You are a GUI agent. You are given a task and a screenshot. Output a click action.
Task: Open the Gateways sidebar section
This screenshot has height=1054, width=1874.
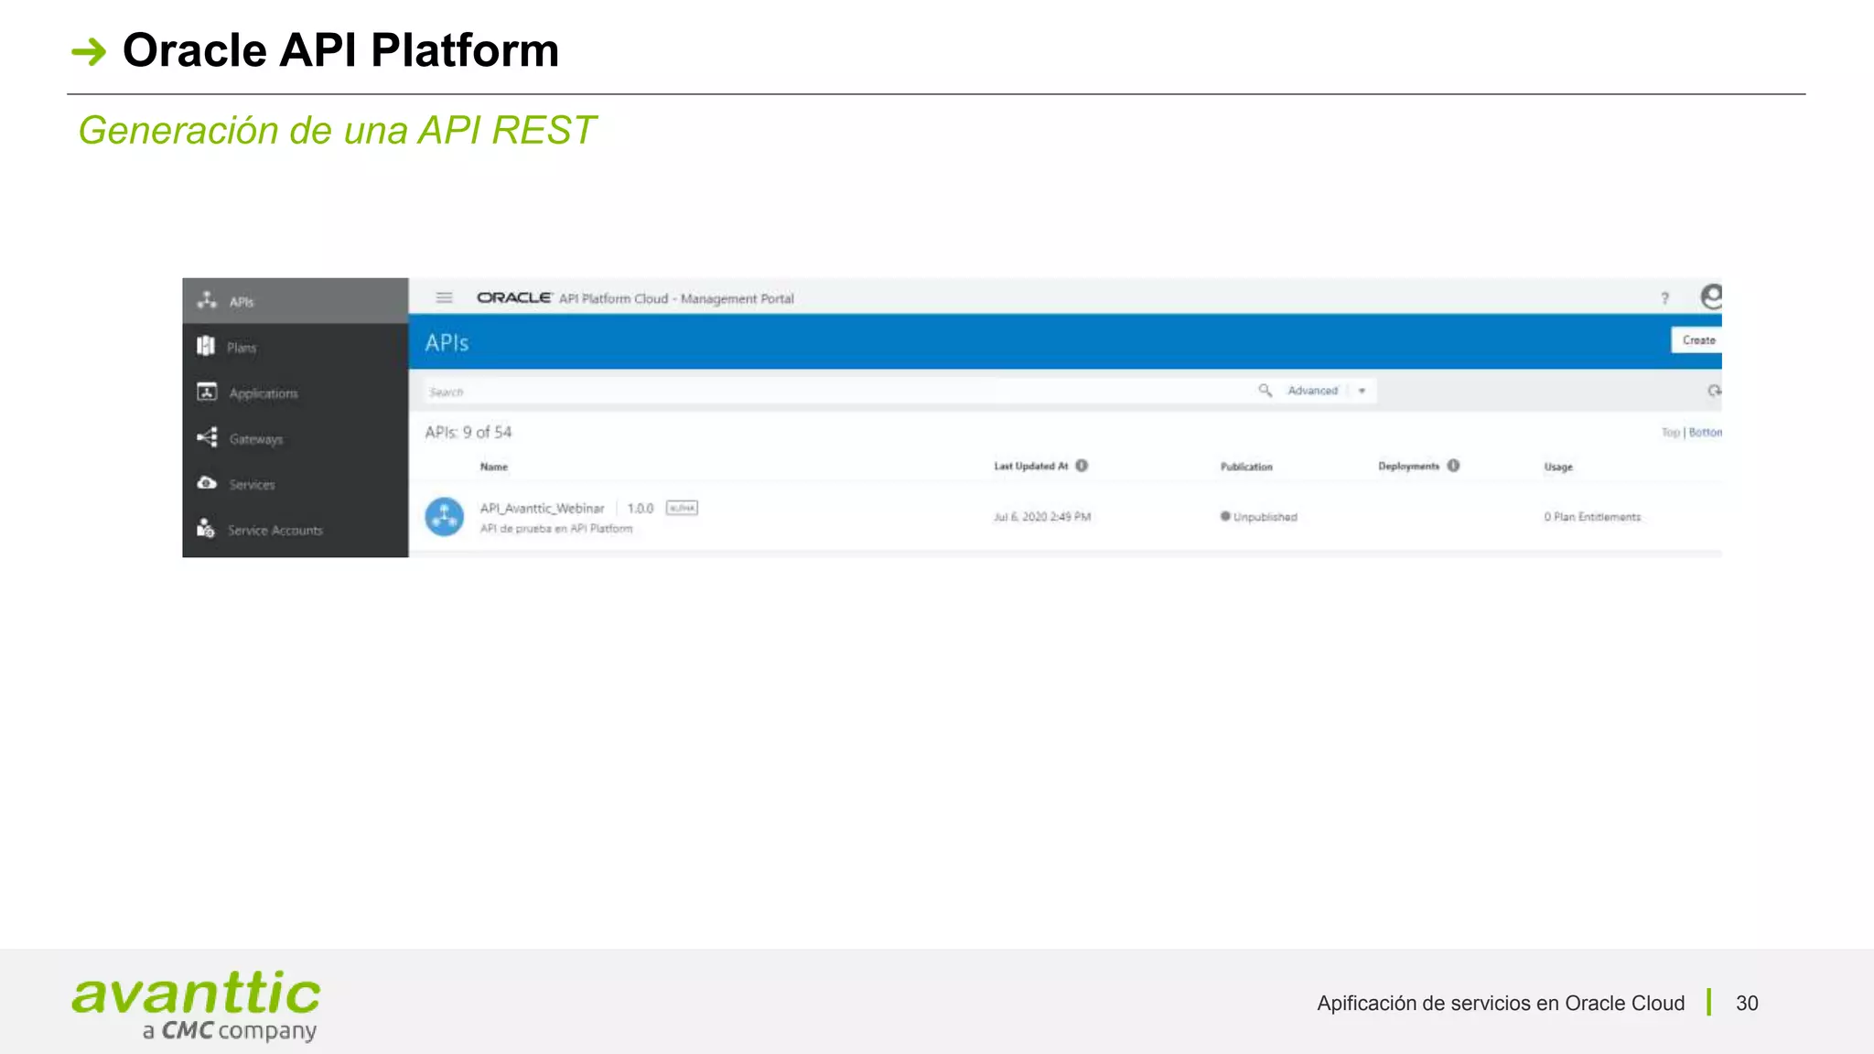pyautogui.click(x=295, y=438)
